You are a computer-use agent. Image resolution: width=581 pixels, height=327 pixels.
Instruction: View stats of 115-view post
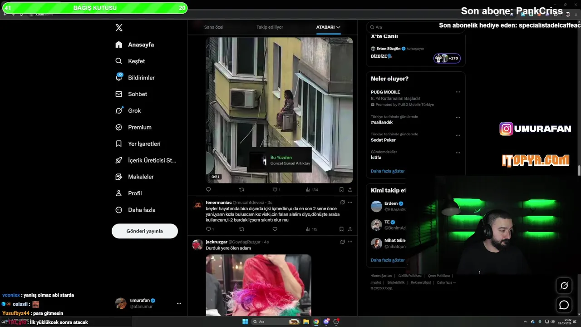(x=311, y=229)
